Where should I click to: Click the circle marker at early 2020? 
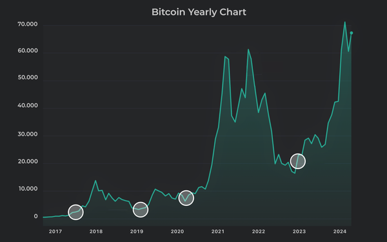click(186, 198)
